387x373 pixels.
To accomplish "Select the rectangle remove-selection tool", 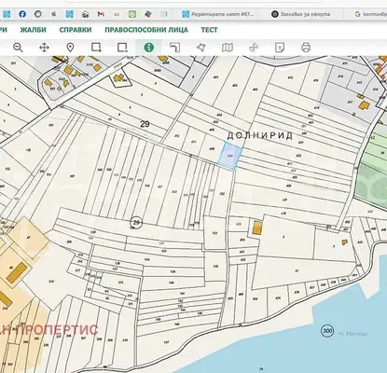I will 122,48.
